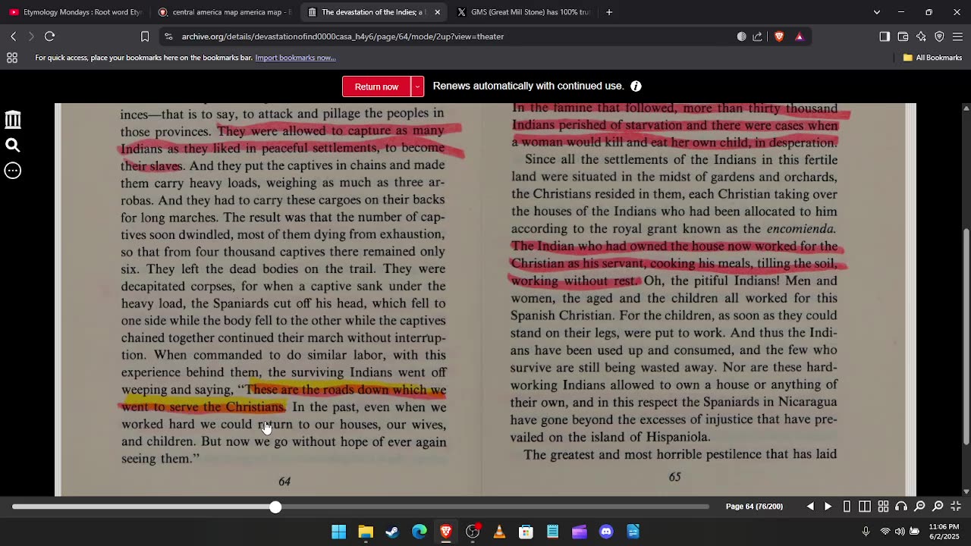Open the clock showing 11:06 PM
This screenshot has height=546, width=971.
(x=944, y=532)
